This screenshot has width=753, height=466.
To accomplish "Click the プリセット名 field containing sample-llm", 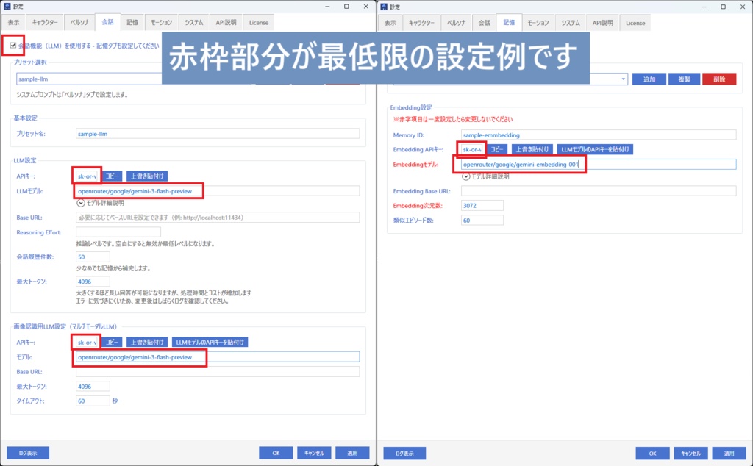I will coord(218,134).
